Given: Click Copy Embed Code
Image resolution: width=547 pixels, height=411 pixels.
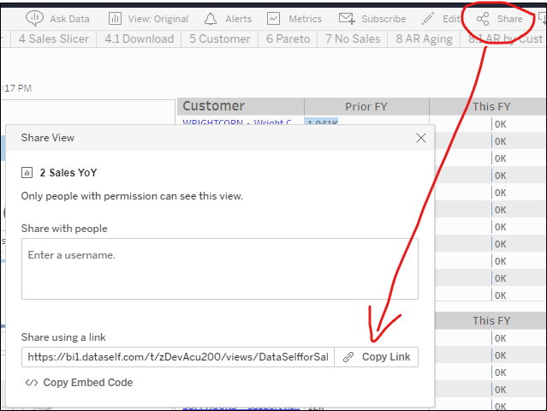Looking at the screenshot, I should 79,383.
